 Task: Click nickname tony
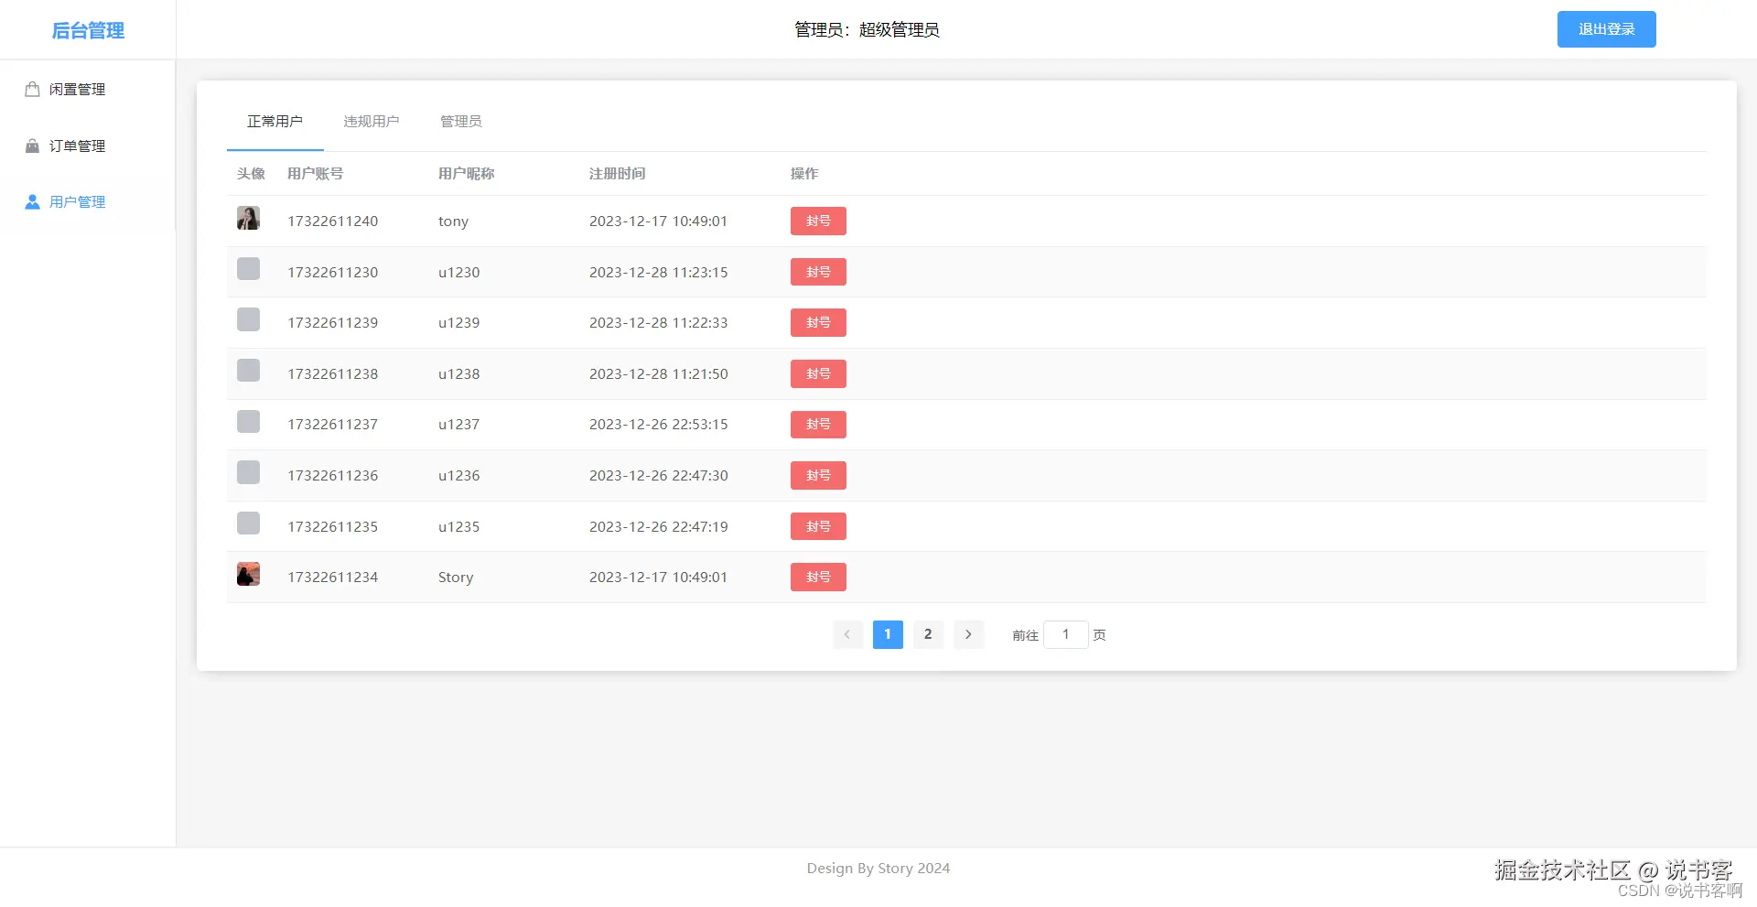tap(453, 221)
